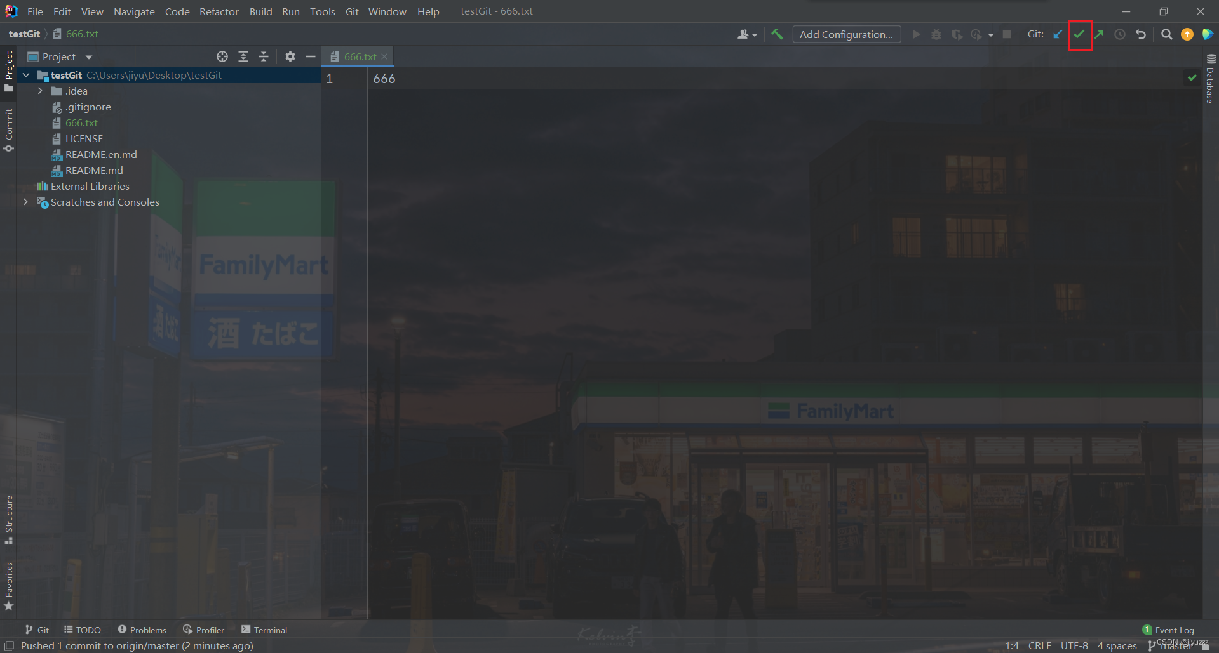This screenshot has height=653, width=1219.
Task: Click the file inspection checkmark in editor
Action: pos(1192,78)
